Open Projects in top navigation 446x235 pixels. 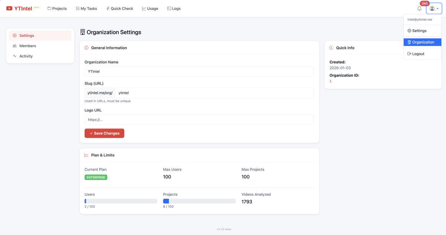coord(57,9)
